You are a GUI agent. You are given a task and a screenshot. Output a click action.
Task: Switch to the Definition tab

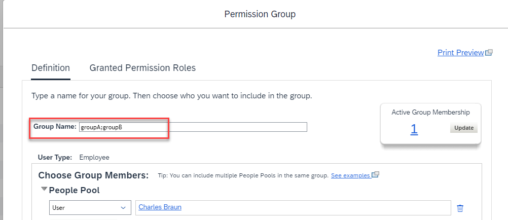pyautogui.click(x=51, y=68)
